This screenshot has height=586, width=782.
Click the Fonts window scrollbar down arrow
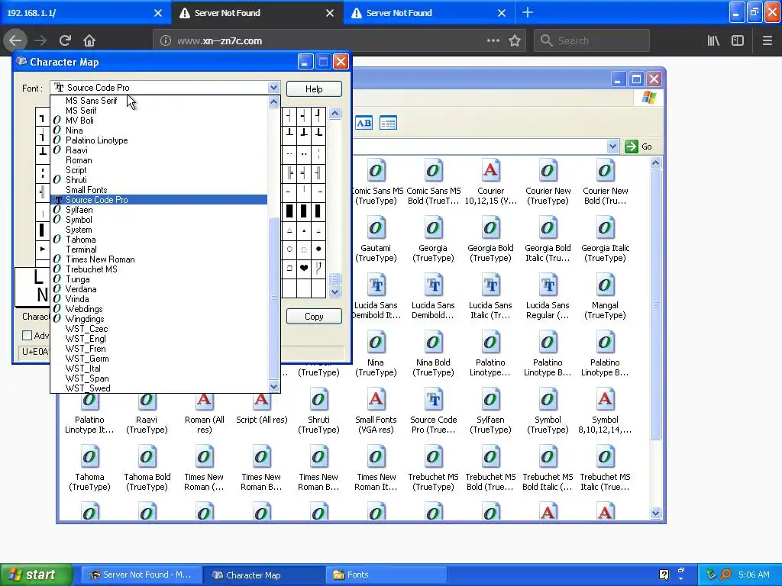pyautogui.click(x=655, y=513)
